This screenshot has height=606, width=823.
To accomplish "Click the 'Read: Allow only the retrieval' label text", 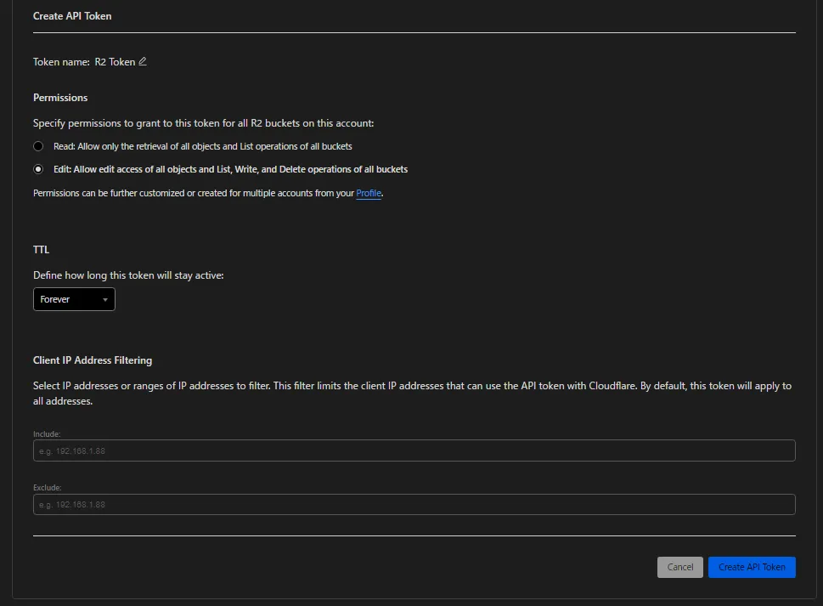I will tap(203, 146).
